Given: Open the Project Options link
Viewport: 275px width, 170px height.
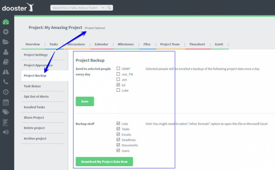Looking at the screenshot, I should (95, 28).
